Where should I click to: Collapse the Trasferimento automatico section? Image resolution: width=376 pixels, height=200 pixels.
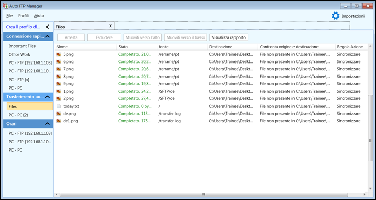tap(48, 97)
